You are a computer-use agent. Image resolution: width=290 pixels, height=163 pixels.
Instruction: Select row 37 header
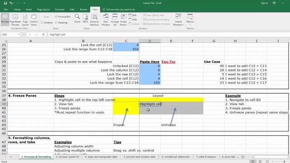(x=4, y=96)
